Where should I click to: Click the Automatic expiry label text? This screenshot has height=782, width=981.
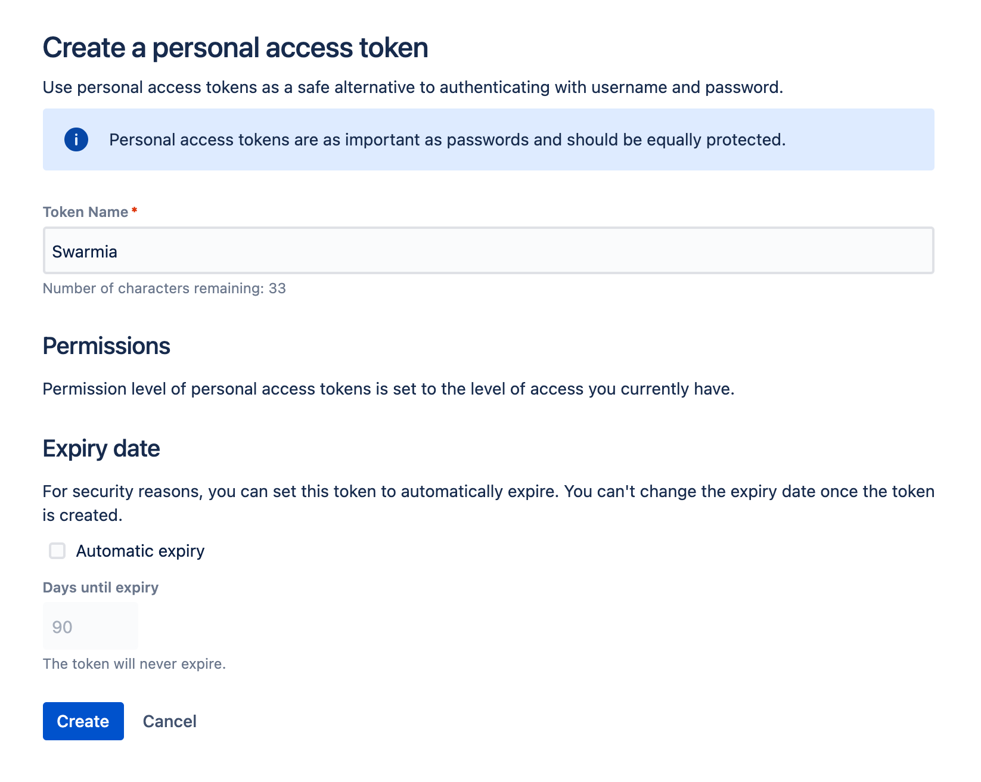pyautogui.click(x=140, y=551)
